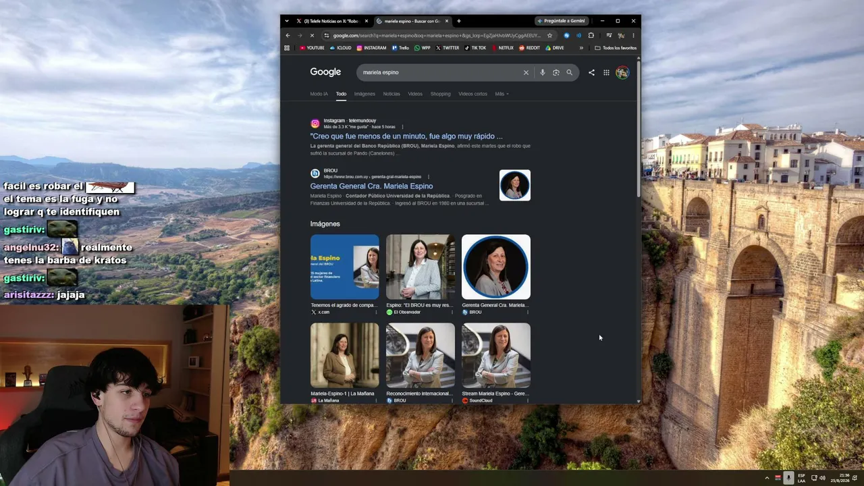Image resolution: width=864 pixels, height=486 pixels.
Task: Click the address bar URL
Action: (x=437, y=35)
